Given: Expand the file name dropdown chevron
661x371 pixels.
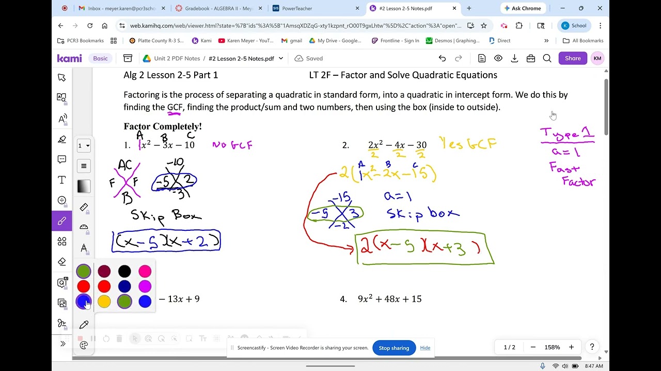Looking at the screenshot, I should pos(281,59).
